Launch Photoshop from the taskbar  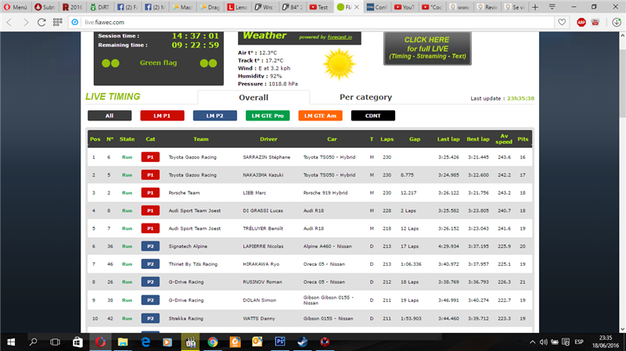pos(280,342)
